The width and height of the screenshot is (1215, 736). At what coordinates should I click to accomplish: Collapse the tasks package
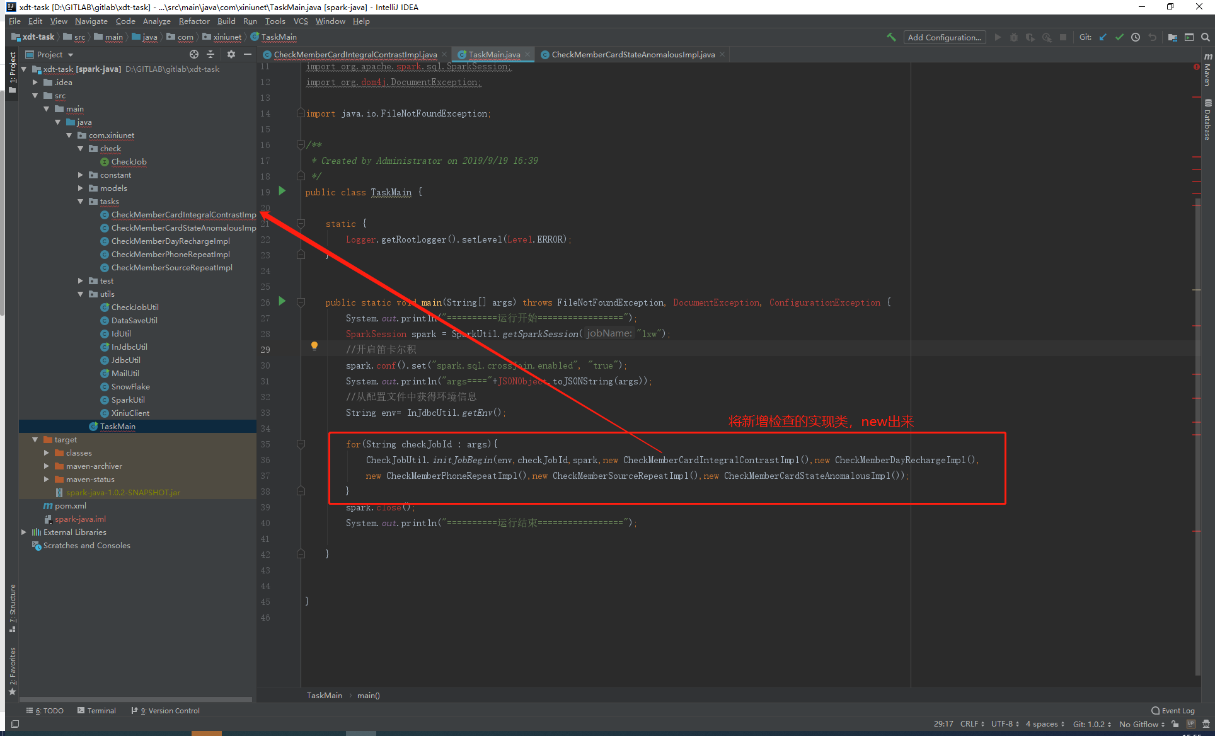81,202
